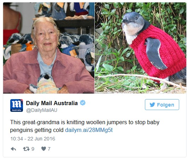The width and height of the screenshot is (188, 163).
Task: Click the blue verified badge
Action: (x=83, y=103)
